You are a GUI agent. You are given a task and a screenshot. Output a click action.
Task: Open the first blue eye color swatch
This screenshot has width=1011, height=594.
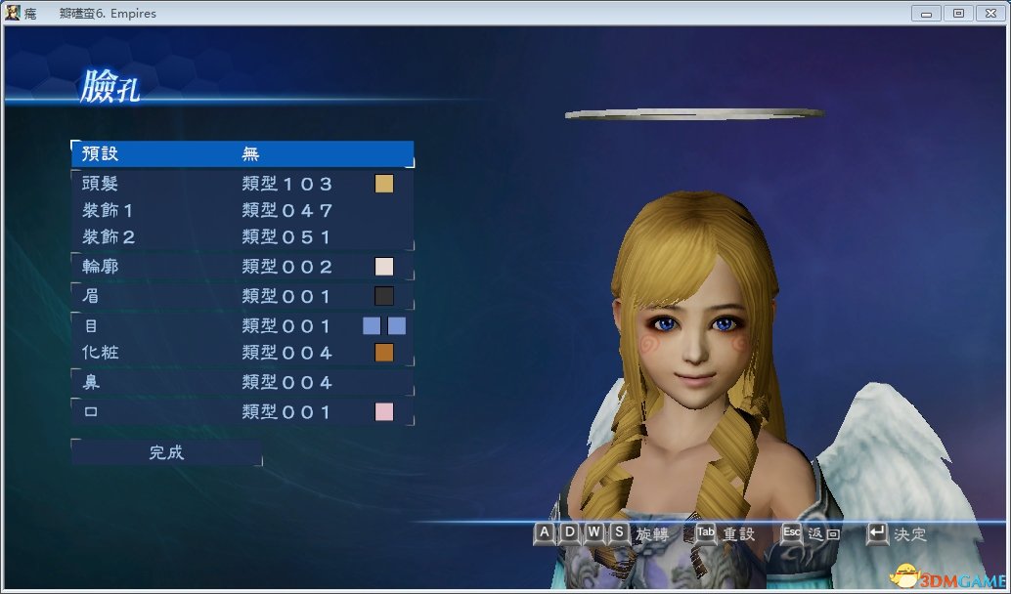[x=372, y=326]
